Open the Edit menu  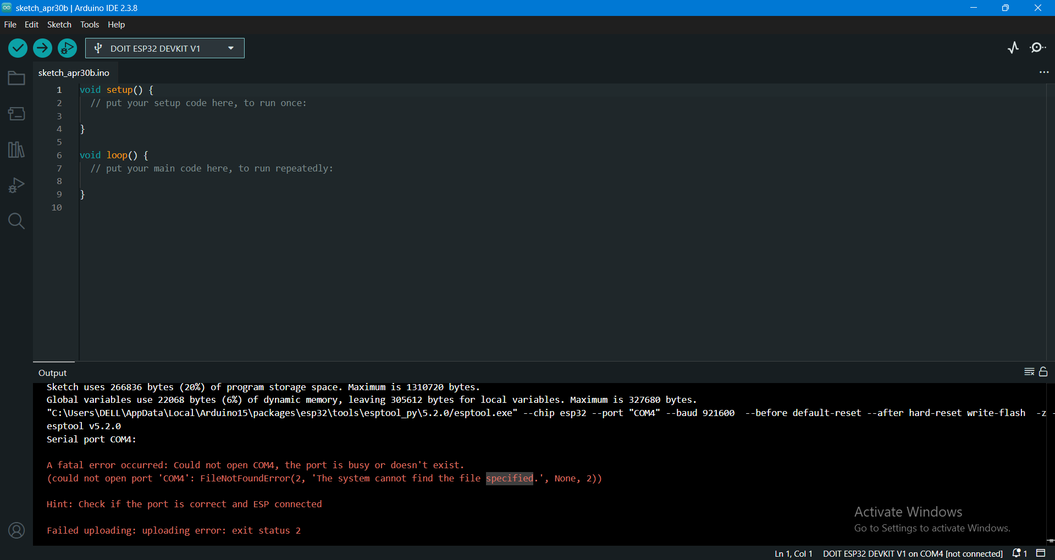click(x=31, y=25)
